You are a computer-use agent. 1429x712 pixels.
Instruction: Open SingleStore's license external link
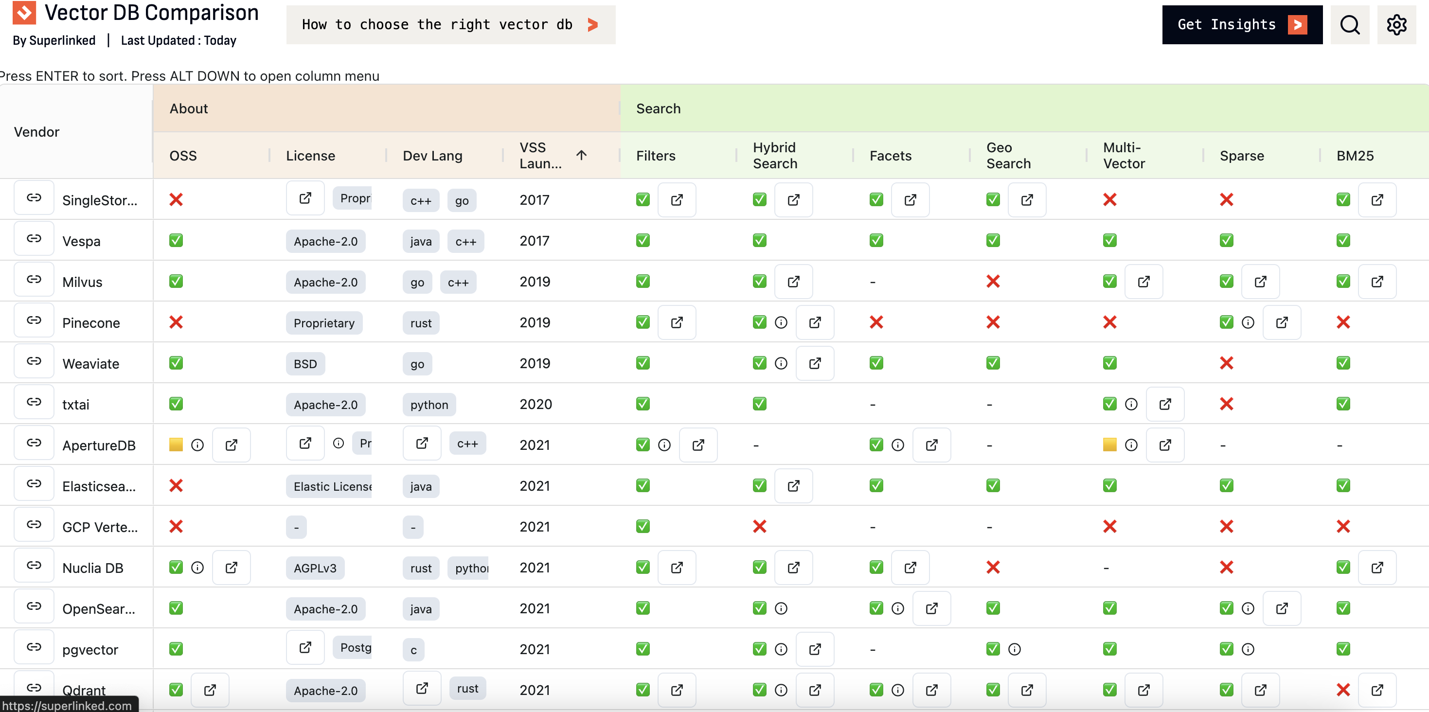[x=304, y=198]
